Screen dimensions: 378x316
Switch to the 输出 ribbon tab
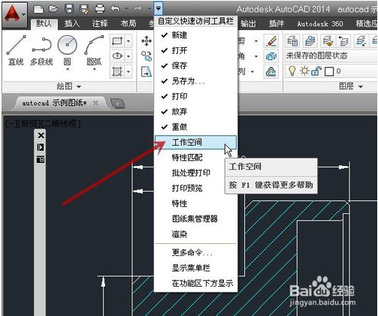pyautogui.click(x=249, y=24)
